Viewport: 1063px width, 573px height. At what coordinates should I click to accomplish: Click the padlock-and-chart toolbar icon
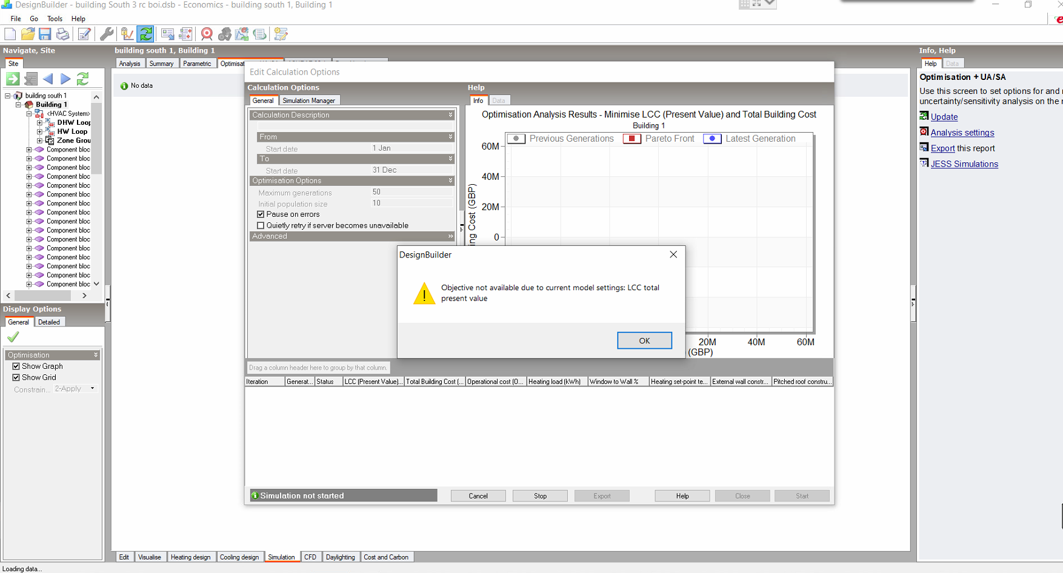(x=127, y=34)
